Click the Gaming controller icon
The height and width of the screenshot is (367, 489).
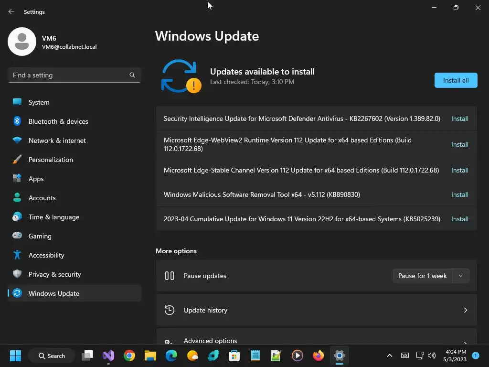coord(17,236)
